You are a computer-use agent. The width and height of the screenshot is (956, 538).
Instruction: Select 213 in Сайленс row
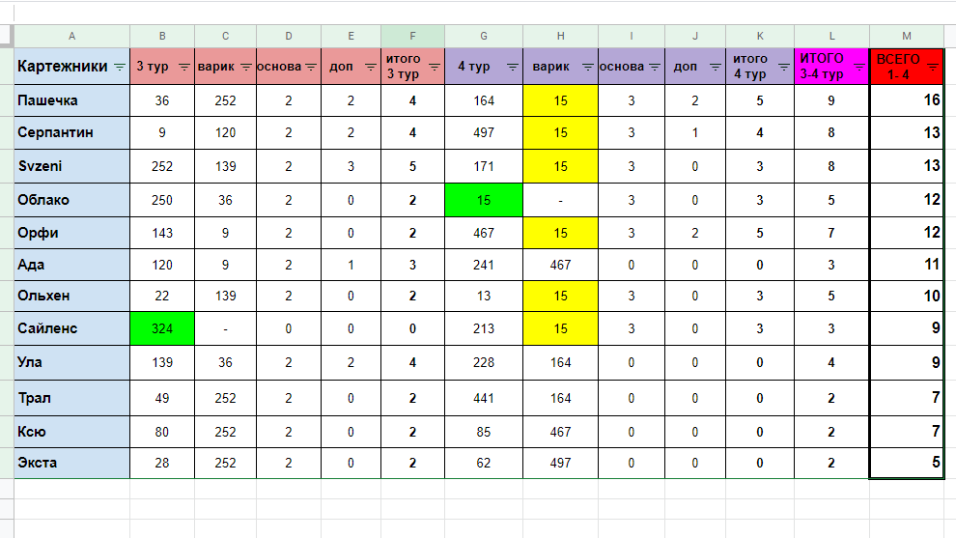(x=484, y=328)
